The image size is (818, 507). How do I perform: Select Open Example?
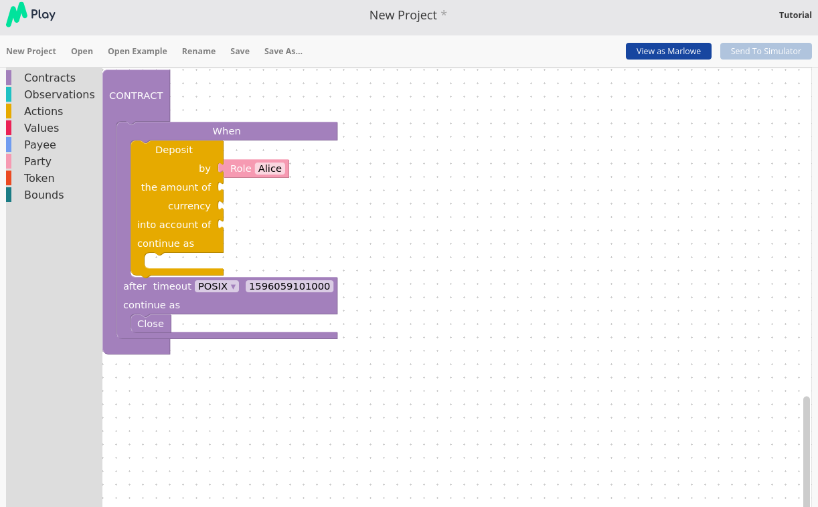(x=137, y=51)
